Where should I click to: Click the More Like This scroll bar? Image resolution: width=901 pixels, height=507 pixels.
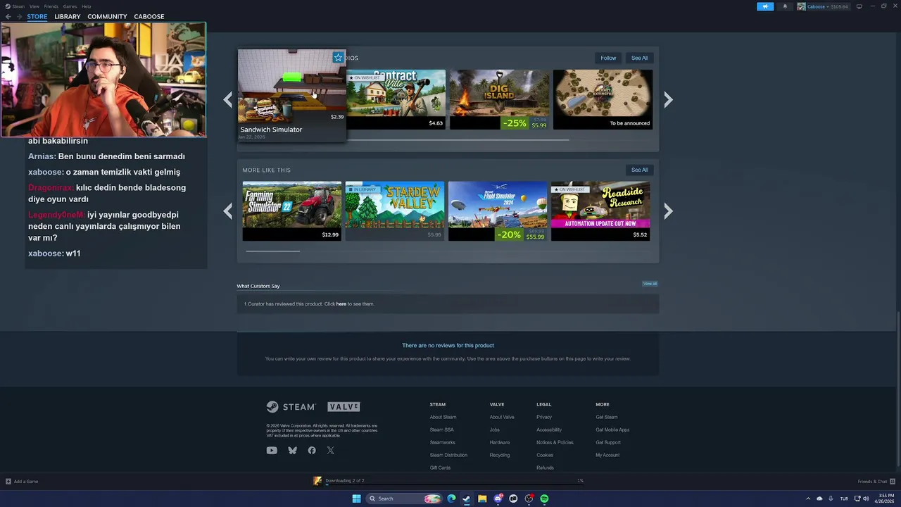click(272, 251)
